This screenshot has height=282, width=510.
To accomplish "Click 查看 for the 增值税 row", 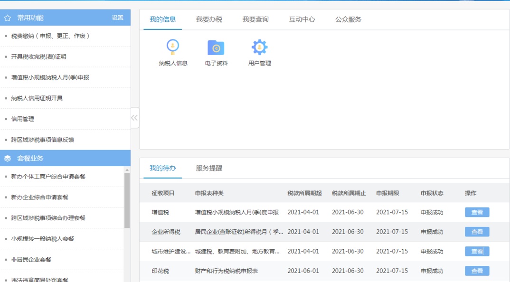I will click(x=477, y=212).
